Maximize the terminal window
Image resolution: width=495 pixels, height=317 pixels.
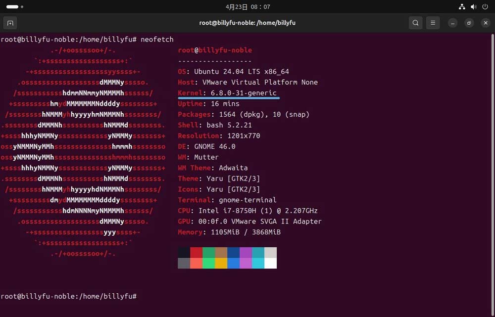469,23
